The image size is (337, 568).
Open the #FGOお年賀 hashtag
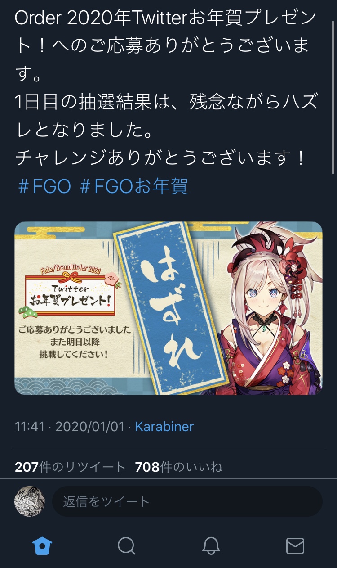(x=133, y=186)
